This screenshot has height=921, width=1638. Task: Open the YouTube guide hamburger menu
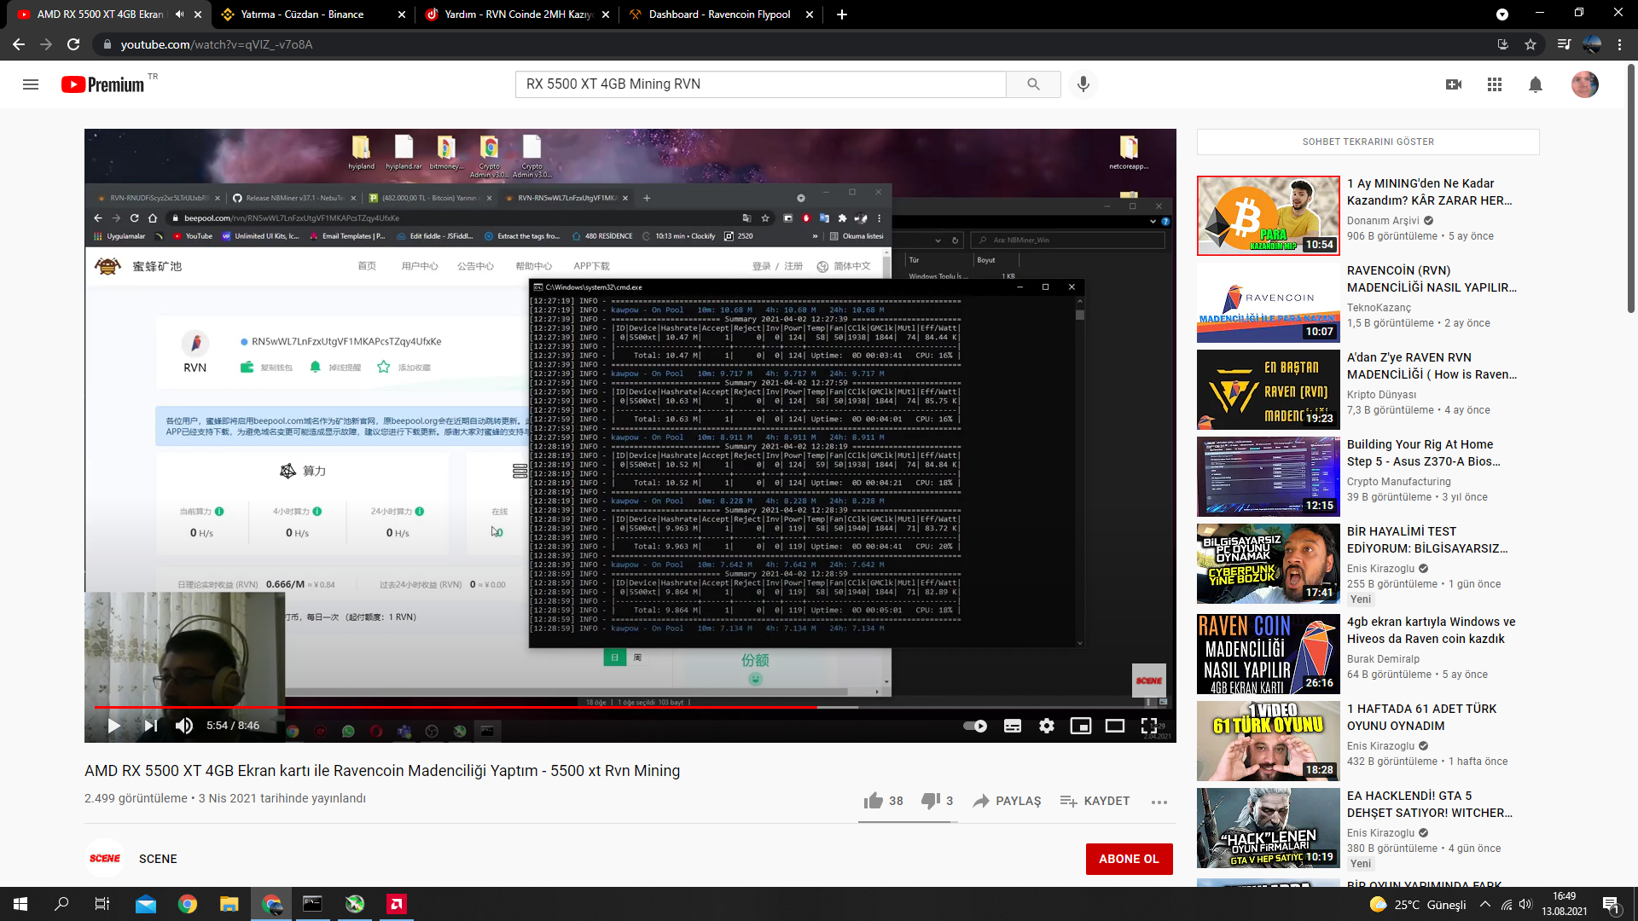click(31, 84)
